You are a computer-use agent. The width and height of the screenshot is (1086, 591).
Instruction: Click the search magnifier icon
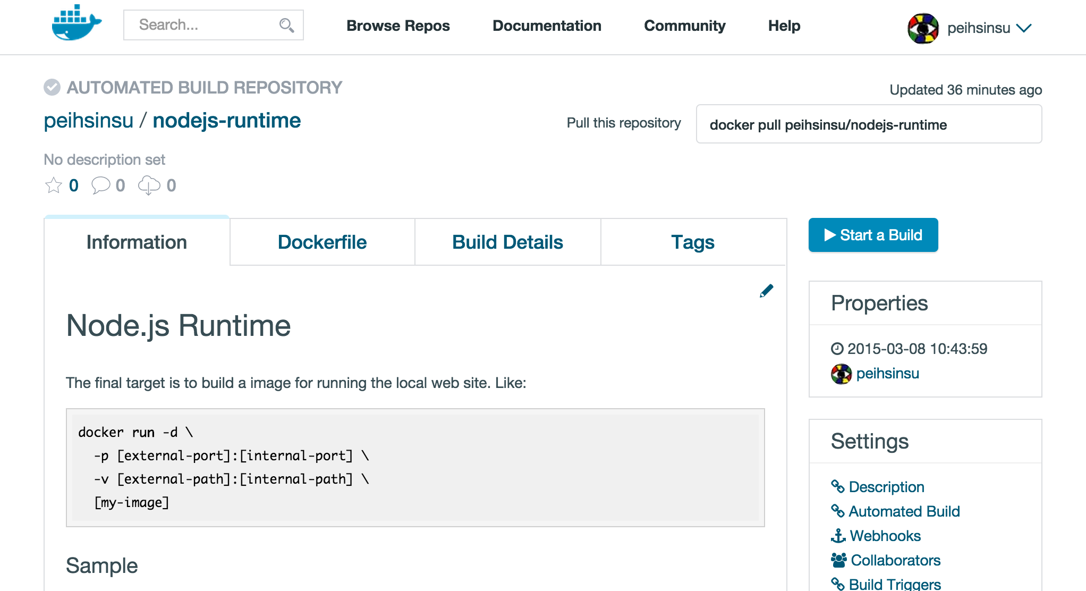[x=286, y=25]
